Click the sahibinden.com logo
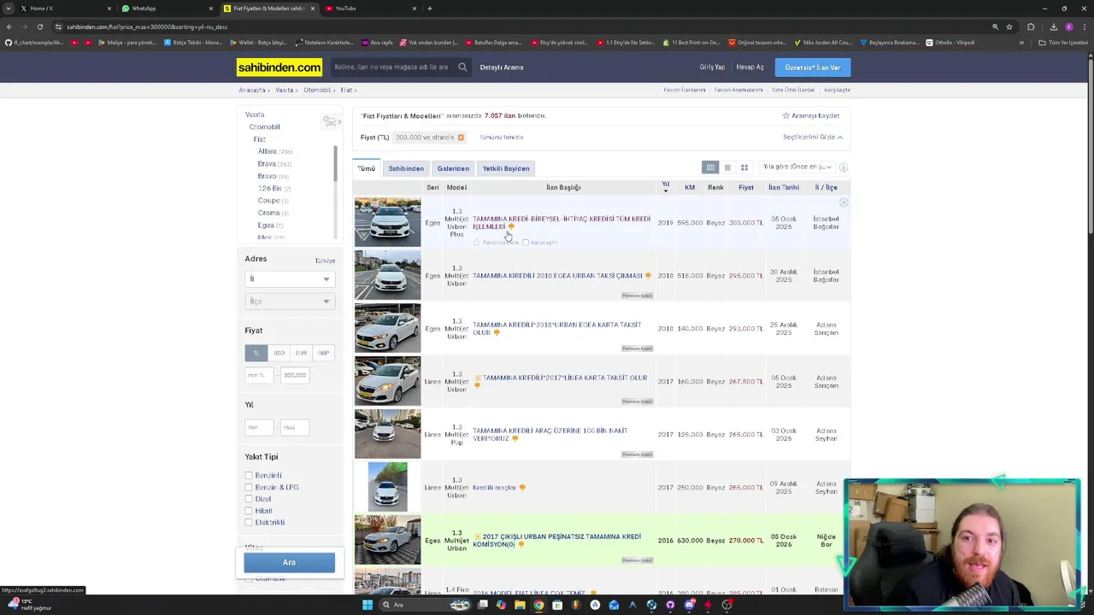 pyautogui.click(x=279, y=67)
